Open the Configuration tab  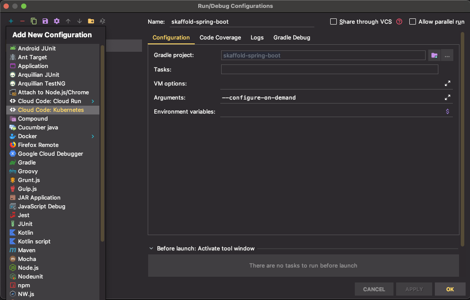pos(171,38)
